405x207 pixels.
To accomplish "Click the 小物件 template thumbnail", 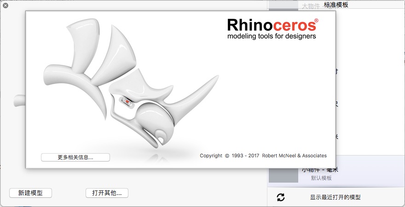I will tap(283, 176).
